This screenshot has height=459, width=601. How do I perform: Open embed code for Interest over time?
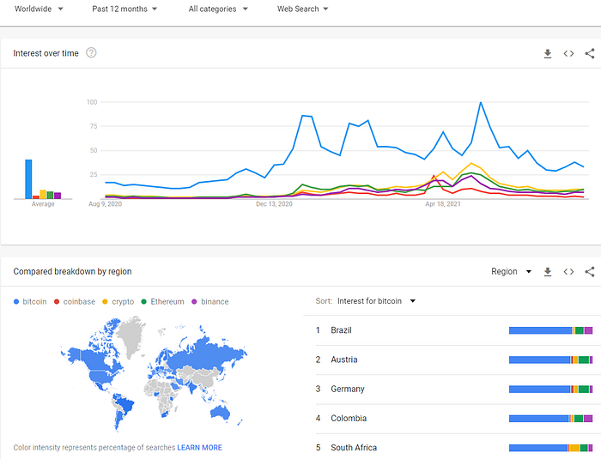[x=568, y=54]
